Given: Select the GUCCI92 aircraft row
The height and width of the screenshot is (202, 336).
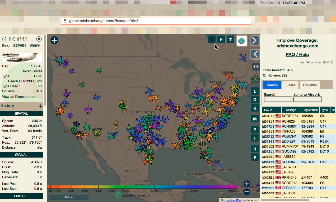Looking at the screenshot, I should coord(298,151).
